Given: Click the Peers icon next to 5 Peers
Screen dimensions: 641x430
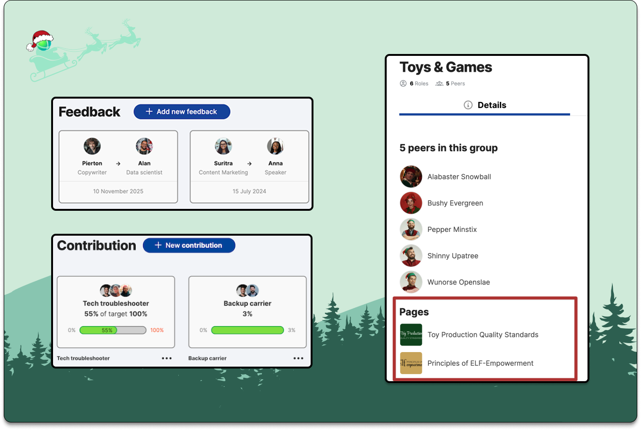Looking at the screenshot, I should point(439,83).
